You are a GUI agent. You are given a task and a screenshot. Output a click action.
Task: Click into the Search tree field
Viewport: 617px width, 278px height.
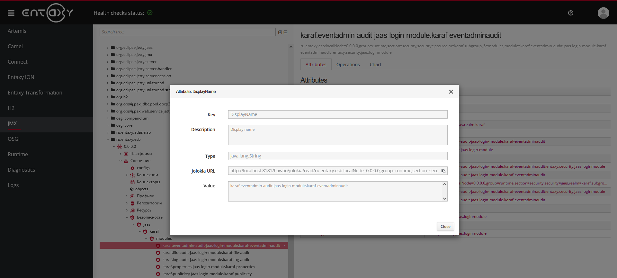coord(187,32)
